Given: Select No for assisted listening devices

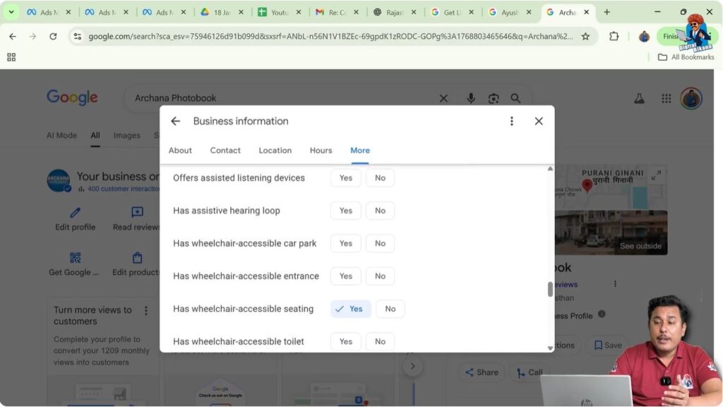Looking at the screenshot, I should coord(380,178).
